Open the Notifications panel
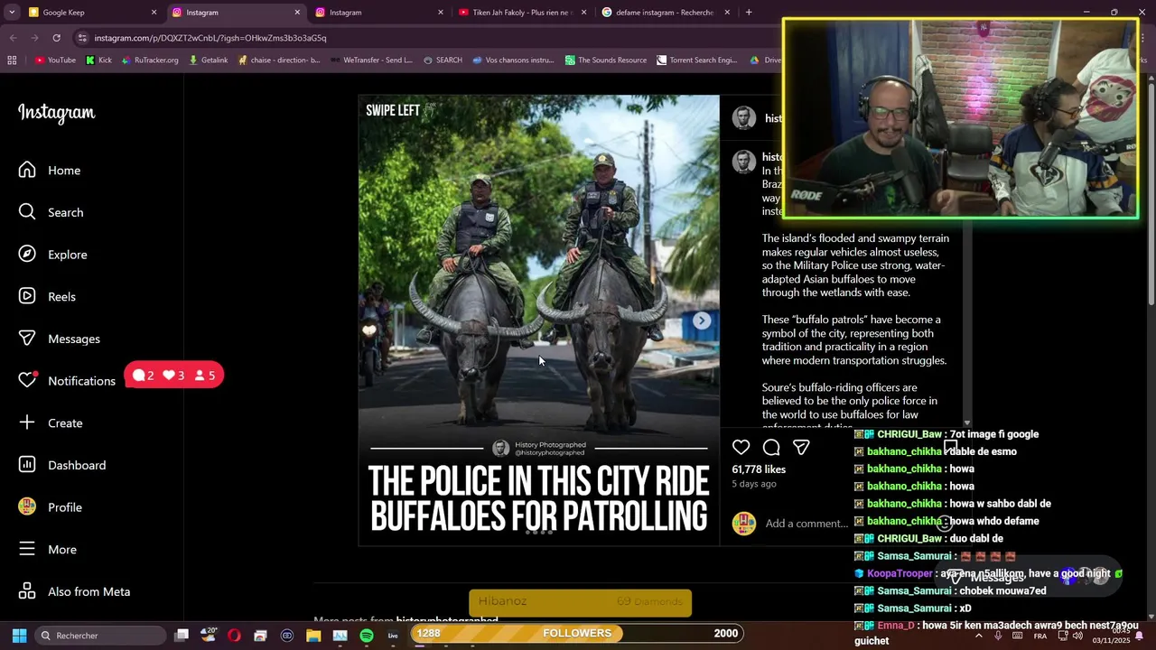The height and width of the screenshot is (650, 1156). point(67,381)
